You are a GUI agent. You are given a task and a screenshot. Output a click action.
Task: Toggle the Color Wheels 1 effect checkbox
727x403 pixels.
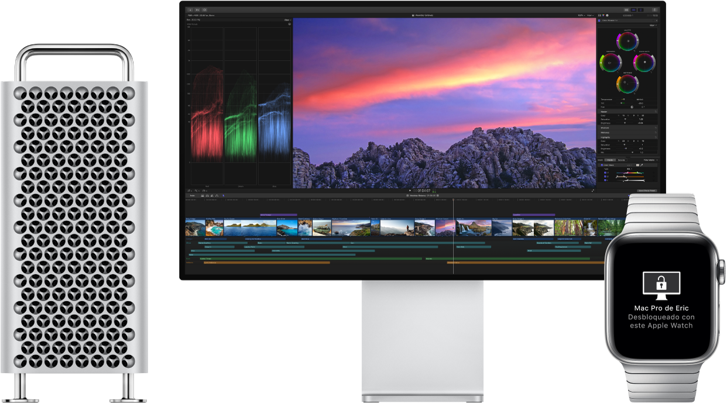599,20
